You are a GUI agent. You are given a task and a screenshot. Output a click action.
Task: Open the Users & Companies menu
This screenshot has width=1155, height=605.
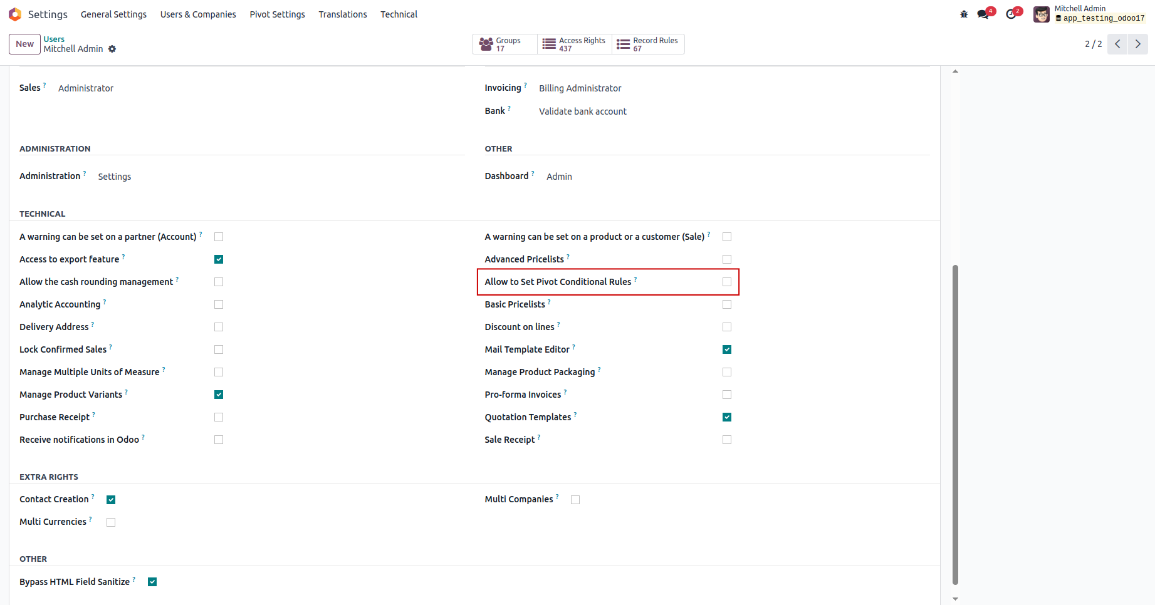coord(198,14)
